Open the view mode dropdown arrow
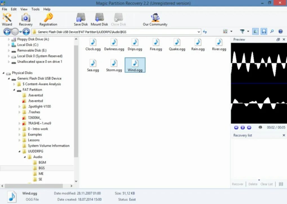Screen dimensions: 287x204 click(x=231, y=32)
